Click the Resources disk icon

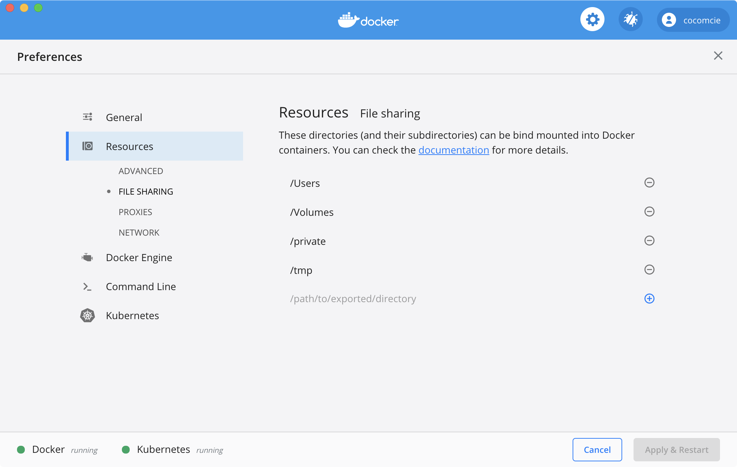pos(88,146)
